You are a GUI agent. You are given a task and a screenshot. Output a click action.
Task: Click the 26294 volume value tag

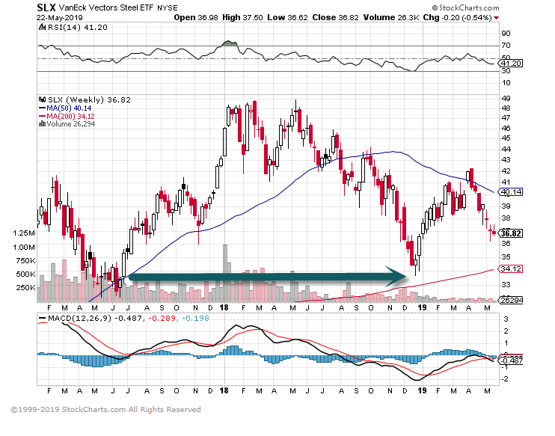pyautogui.click(x=511, y=300)
